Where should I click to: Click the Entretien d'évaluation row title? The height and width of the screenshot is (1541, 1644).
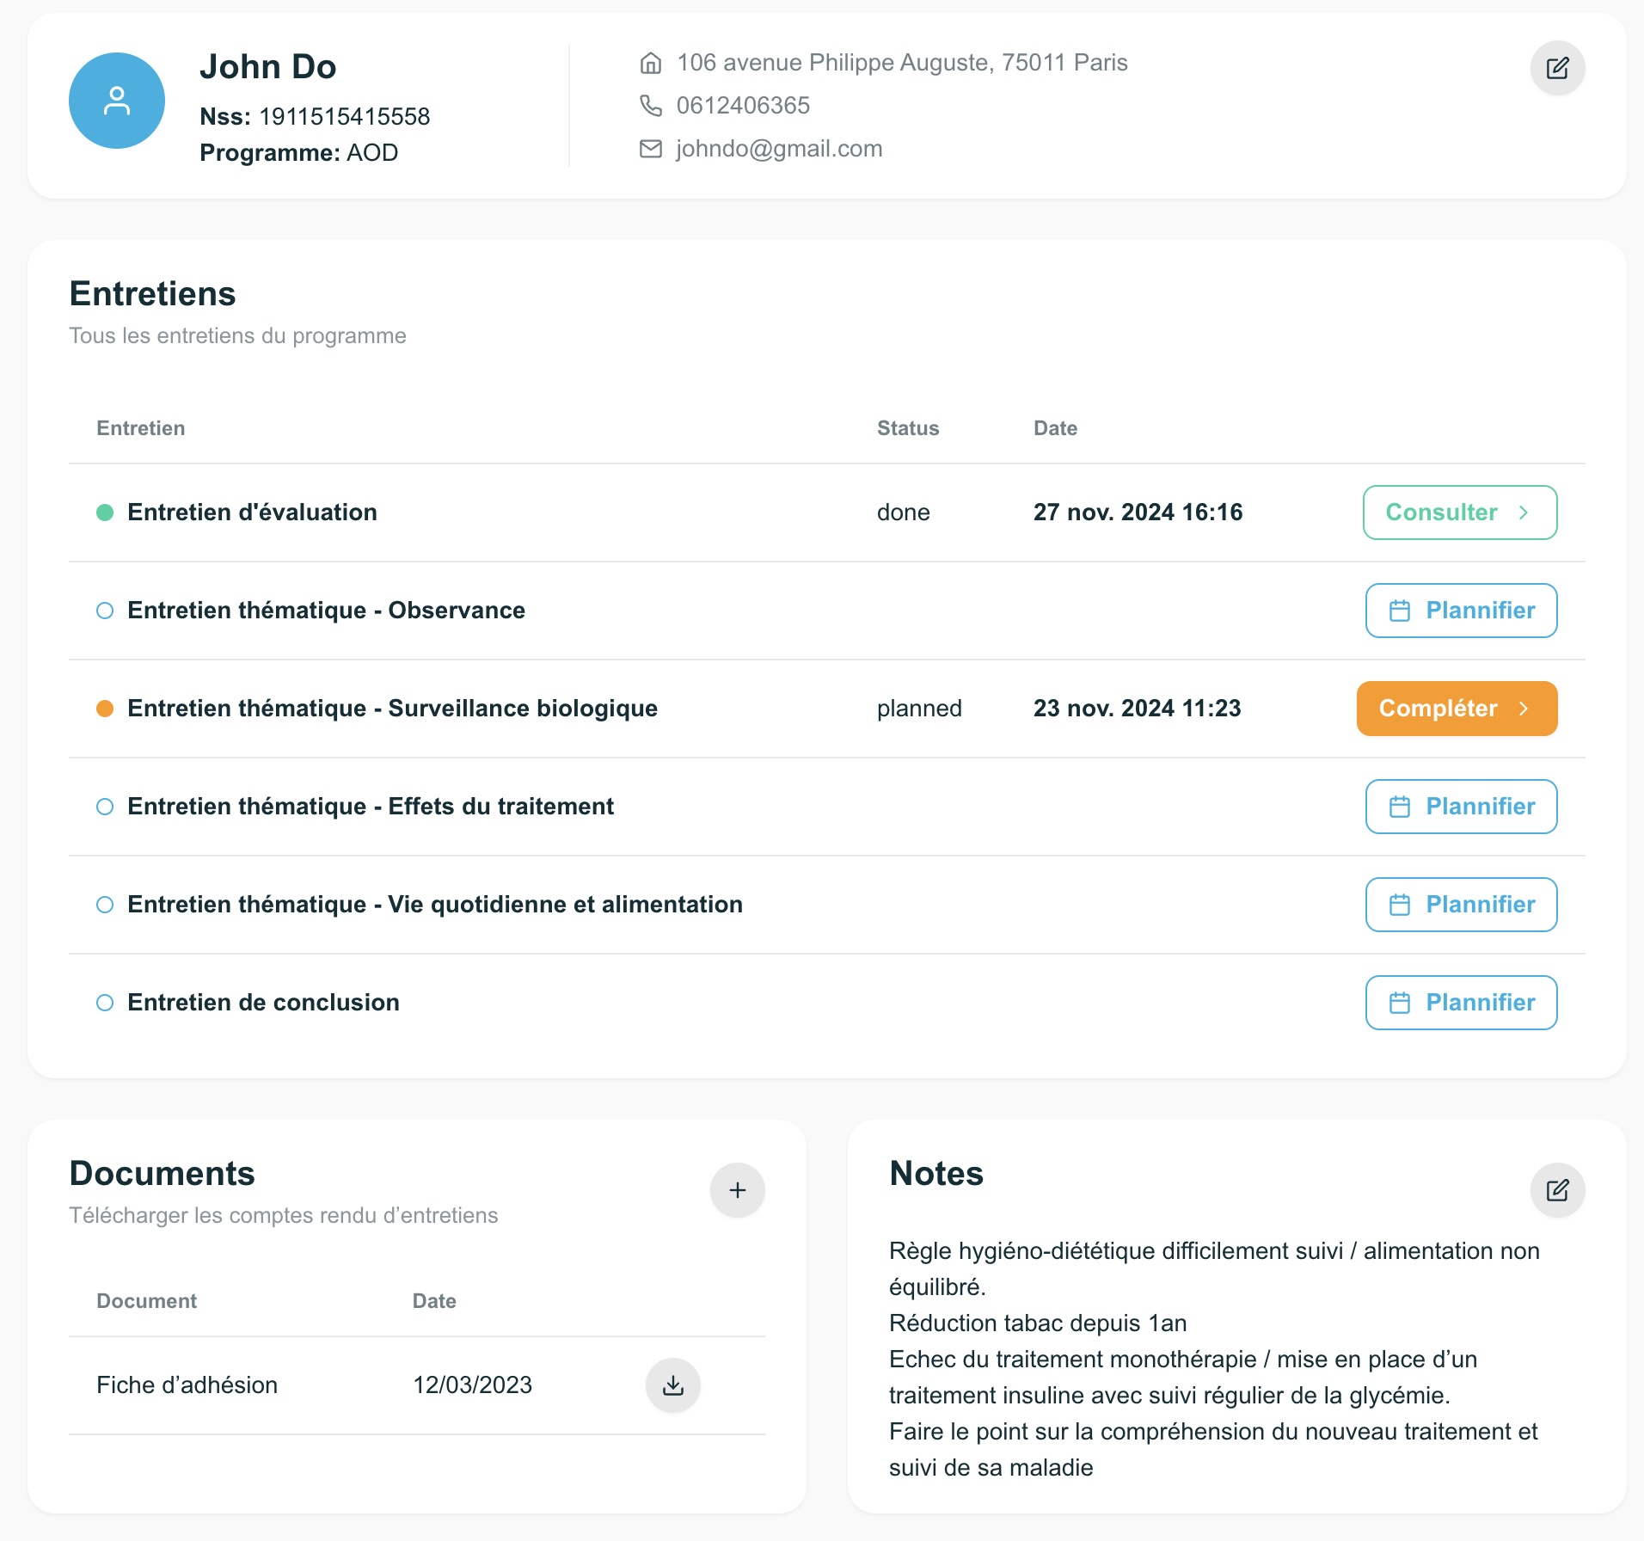(252, 513)
